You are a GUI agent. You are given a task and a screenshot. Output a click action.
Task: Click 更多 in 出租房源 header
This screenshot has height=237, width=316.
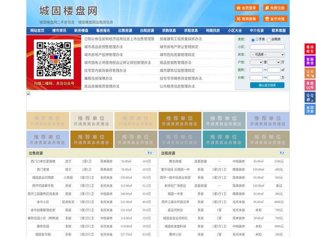(x=283, y=153)
